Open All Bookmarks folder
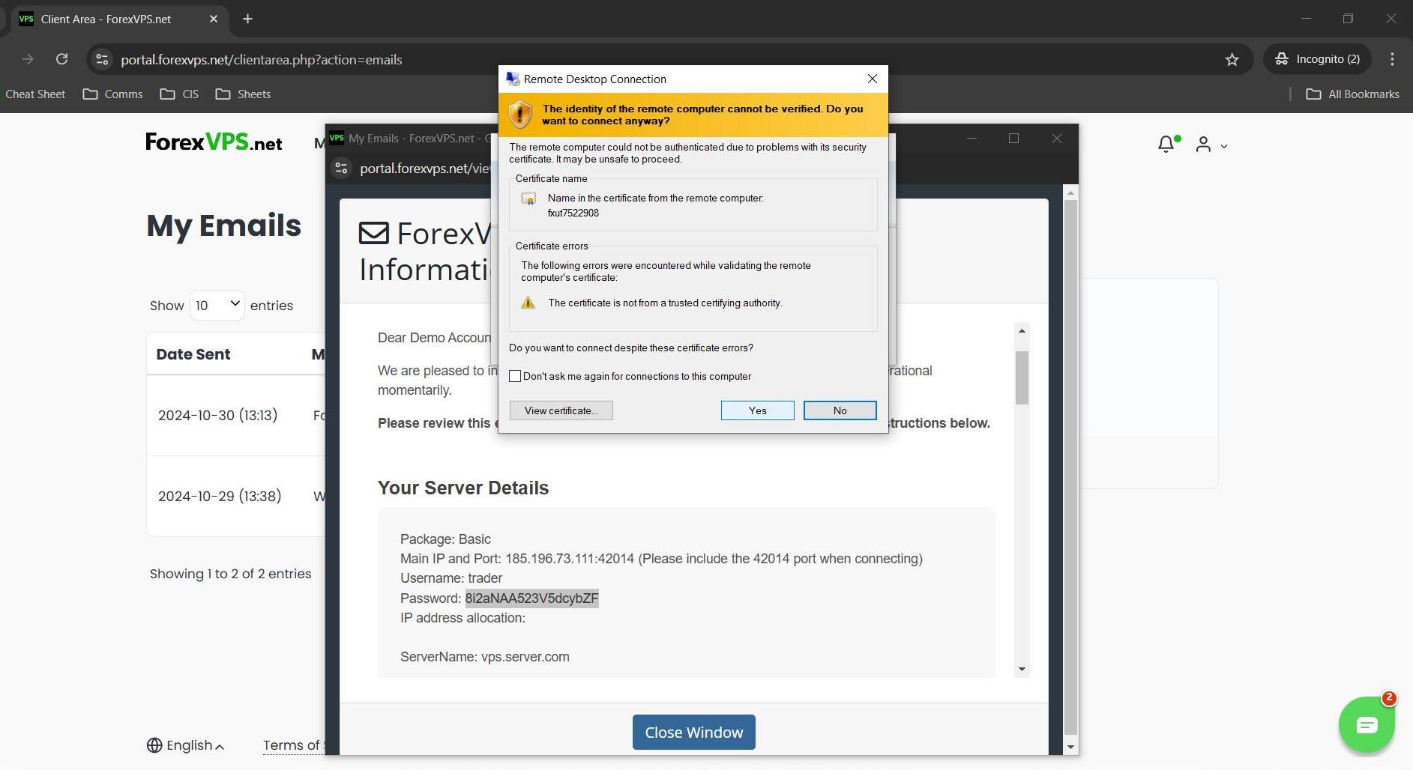Screen dimensions: 1413x770 (1353, 94)
